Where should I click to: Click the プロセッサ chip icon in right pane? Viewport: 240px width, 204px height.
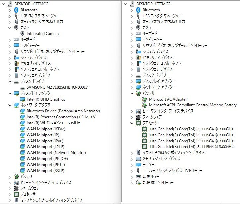pos(138,123)
